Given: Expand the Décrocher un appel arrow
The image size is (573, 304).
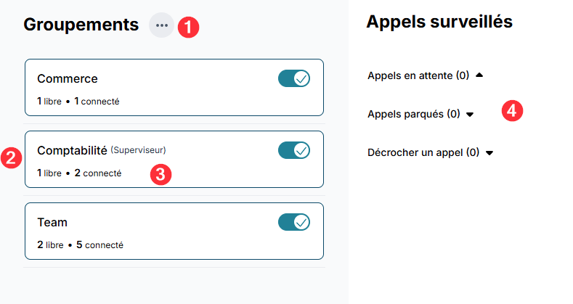Looking at the screenshot, I should coord(489,153).
